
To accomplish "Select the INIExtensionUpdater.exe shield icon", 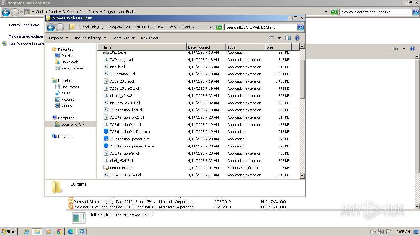I will pos(106,139).
